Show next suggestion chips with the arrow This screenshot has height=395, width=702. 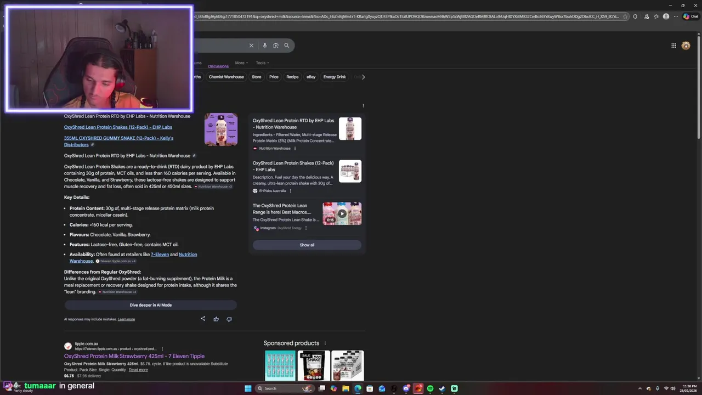point(363,77)
